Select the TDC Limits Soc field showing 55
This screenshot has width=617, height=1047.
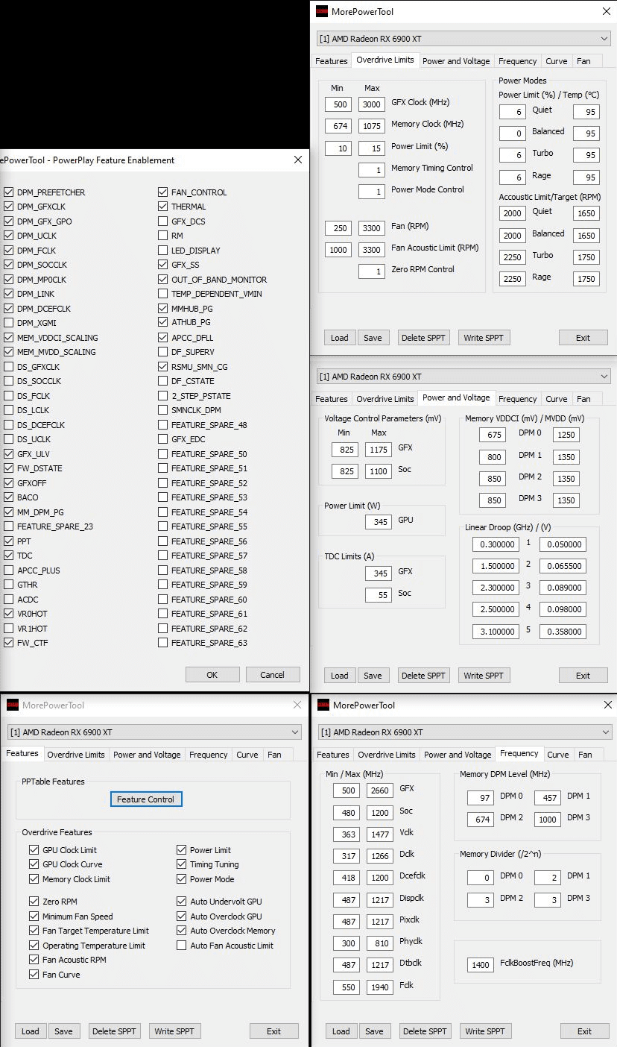pyautogui.click(x=379, y=595)
